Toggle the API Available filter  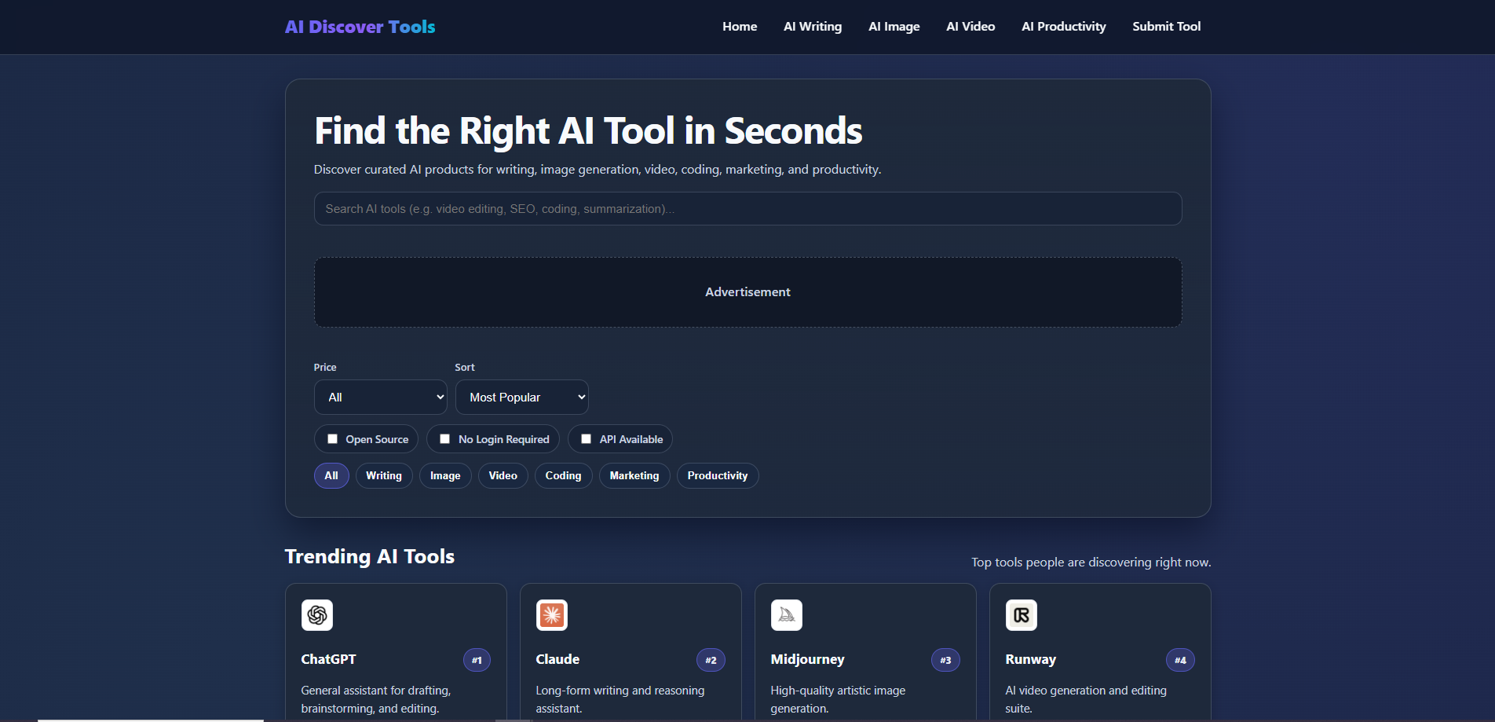[x=585, y=438]
